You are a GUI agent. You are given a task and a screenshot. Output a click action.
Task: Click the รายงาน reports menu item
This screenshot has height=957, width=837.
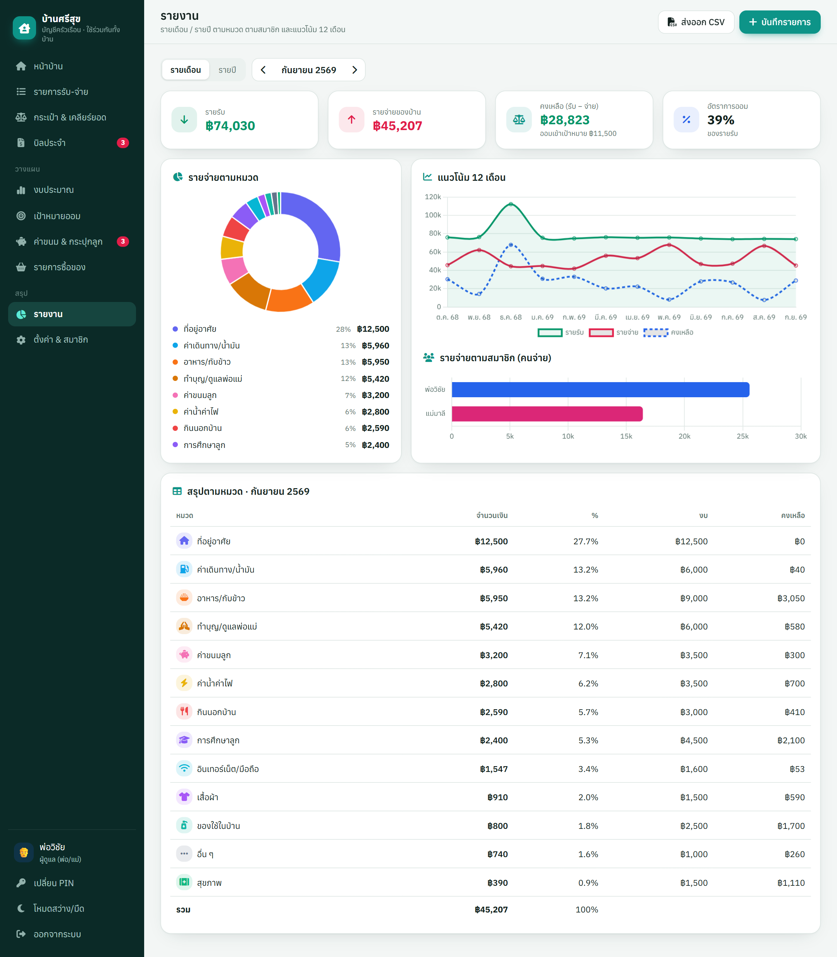coord(72,314)
